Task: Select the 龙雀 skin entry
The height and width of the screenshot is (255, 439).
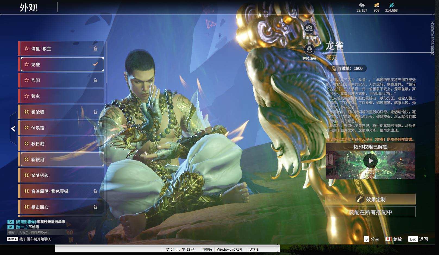Action: click(61, 64)
